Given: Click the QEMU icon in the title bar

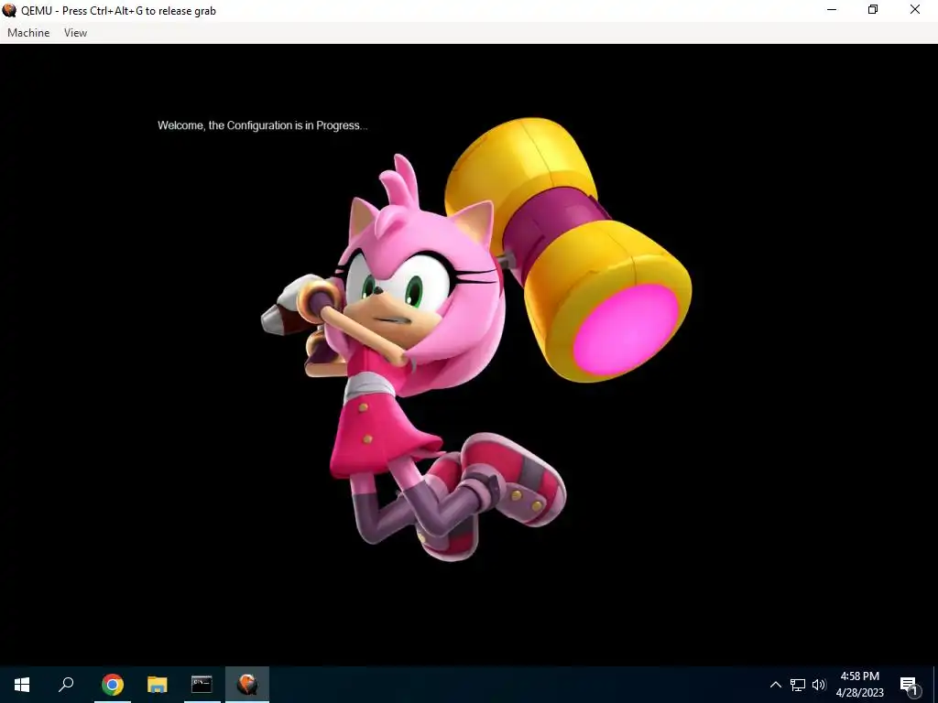Looking at the screenshot, I should [x=9, y=10].
